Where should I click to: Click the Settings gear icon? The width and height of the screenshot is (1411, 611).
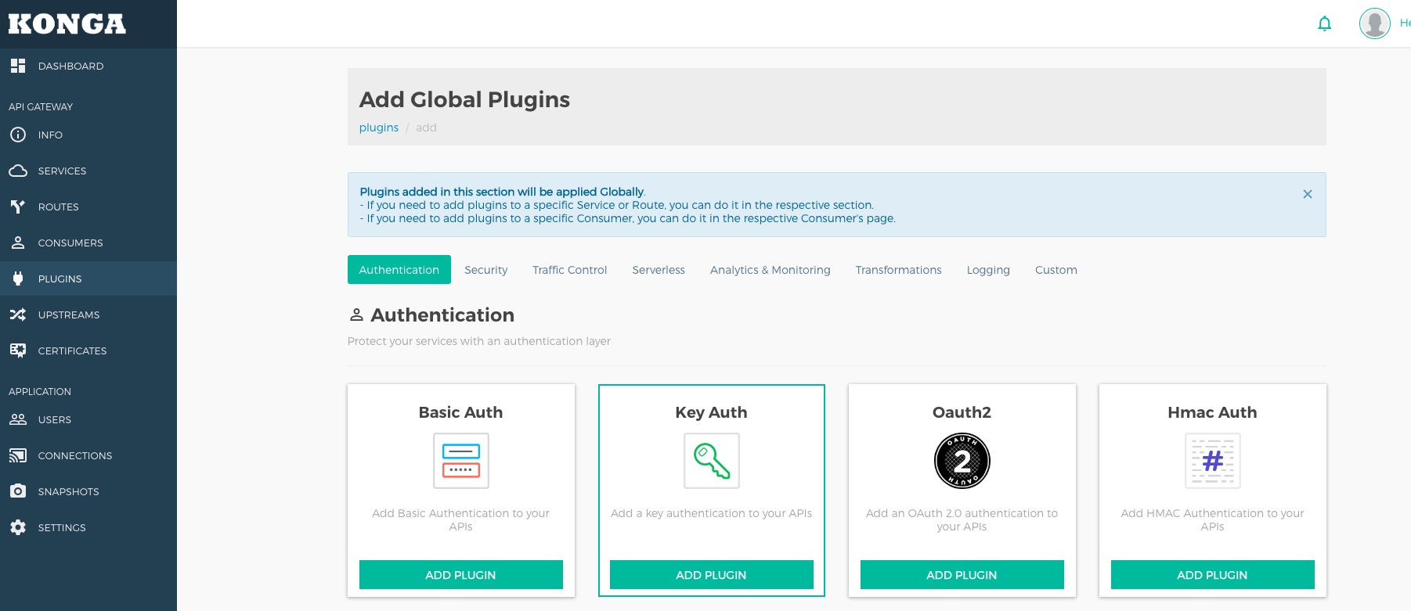(x=18, y=527)
